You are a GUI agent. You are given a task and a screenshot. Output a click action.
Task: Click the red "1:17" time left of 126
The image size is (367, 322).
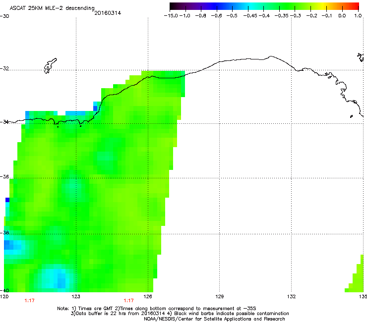(x=129, y=301)
